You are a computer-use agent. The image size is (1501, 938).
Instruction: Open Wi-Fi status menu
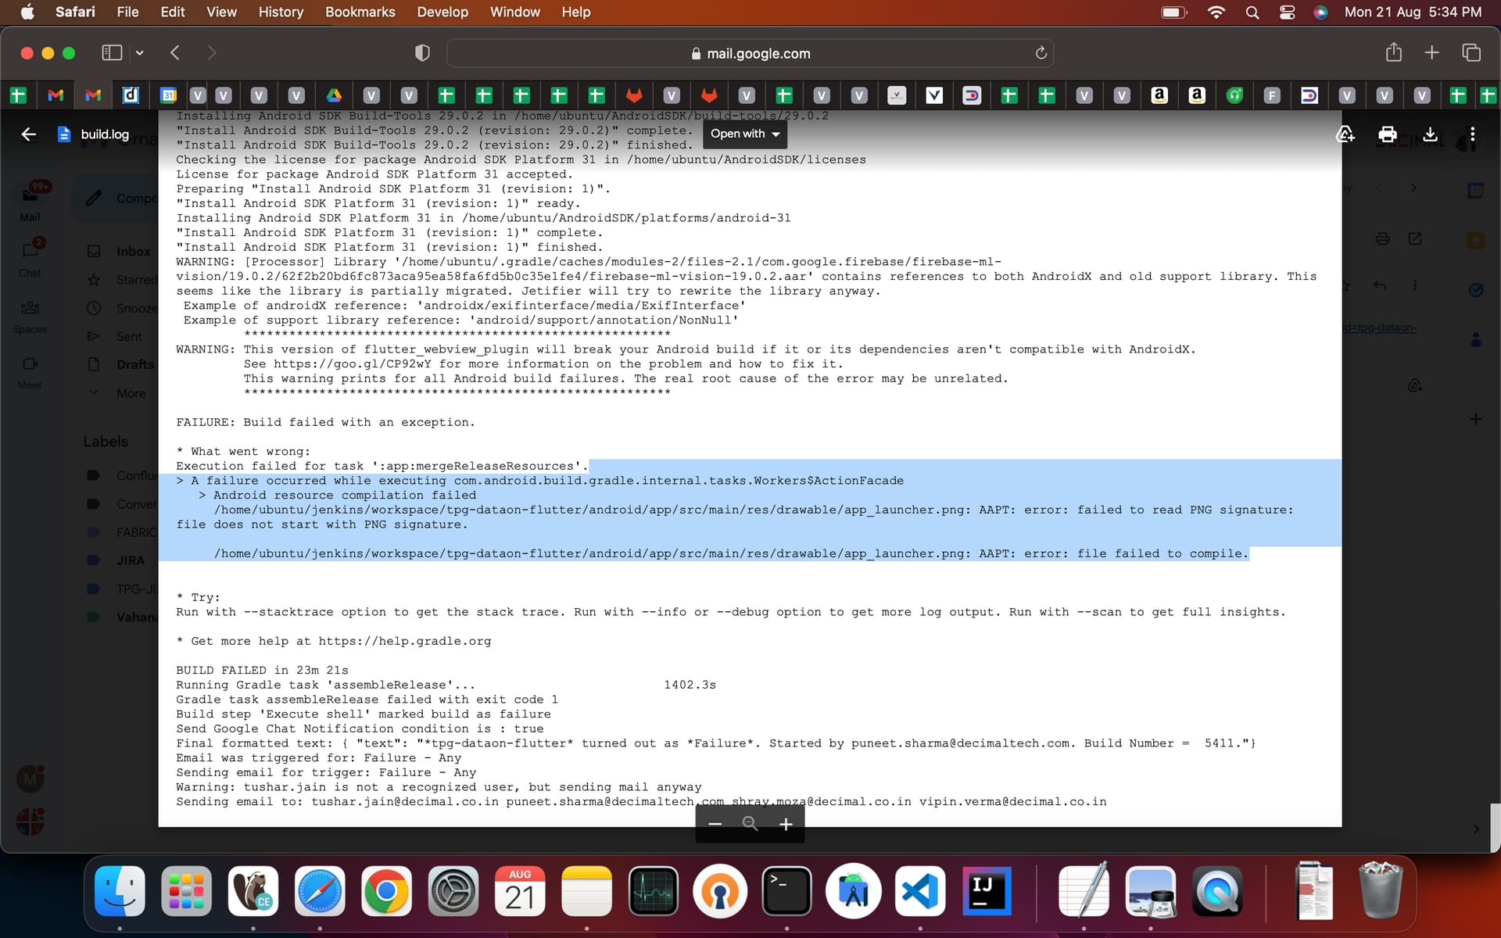(1216, 12)
